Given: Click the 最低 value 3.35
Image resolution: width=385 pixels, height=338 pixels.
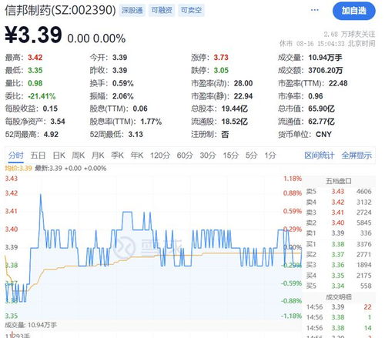Looking at the screenshot, I should [x=35, y=70].
